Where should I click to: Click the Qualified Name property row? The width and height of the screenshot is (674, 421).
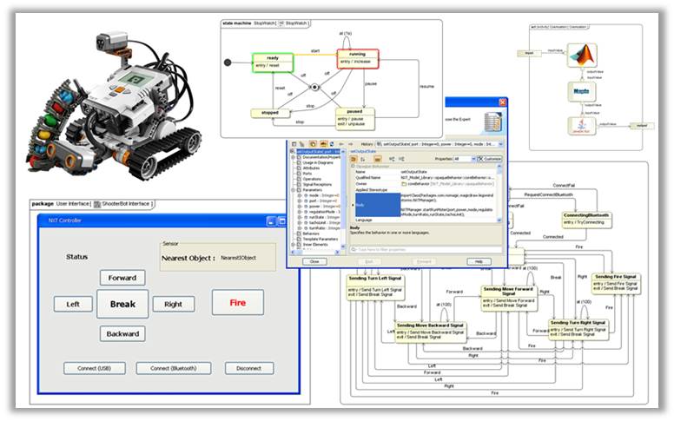pos(425,177)
